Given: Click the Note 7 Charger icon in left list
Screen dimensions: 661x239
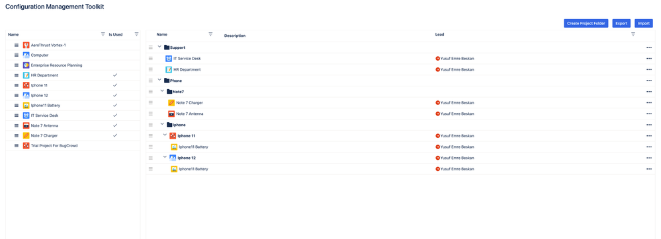Looking at the screenshot, I should pos(26,135).
